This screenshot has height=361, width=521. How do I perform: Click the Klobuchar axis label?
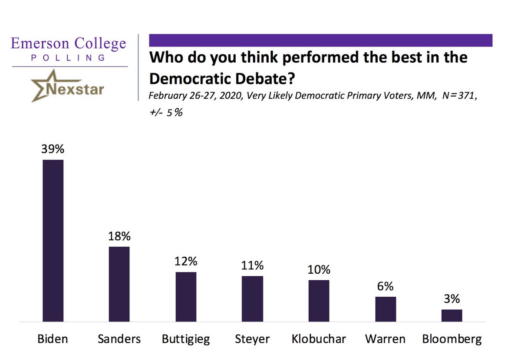click(x=319, y=339)
